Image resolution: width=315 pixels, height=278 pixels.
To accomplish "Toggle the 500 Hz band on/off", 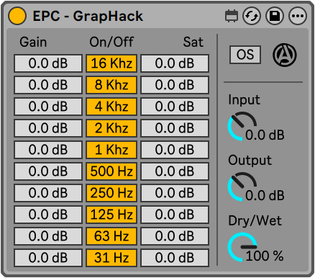I will 111,171.
